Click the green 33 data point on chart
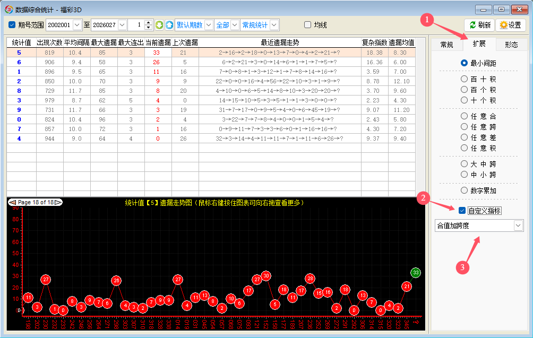The height and width of the screenshot is (338, 533). tap(416, 273)
